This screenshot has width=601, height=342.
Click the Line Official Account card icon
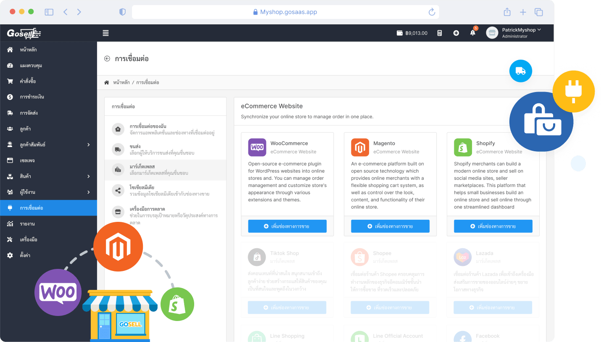point(360,337)
